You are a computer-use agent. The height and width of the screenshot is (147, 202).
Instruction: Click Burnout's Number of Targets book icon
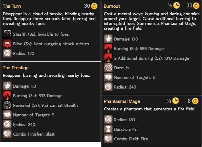tap(108, 77)
